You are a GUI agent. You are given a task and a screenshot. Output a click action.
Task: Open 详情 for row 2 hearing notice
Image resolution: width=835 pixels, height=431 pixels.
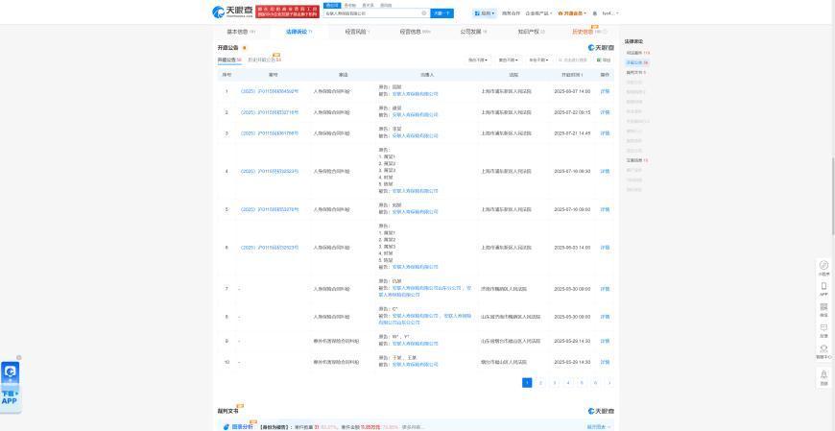[x=605, y=113]
